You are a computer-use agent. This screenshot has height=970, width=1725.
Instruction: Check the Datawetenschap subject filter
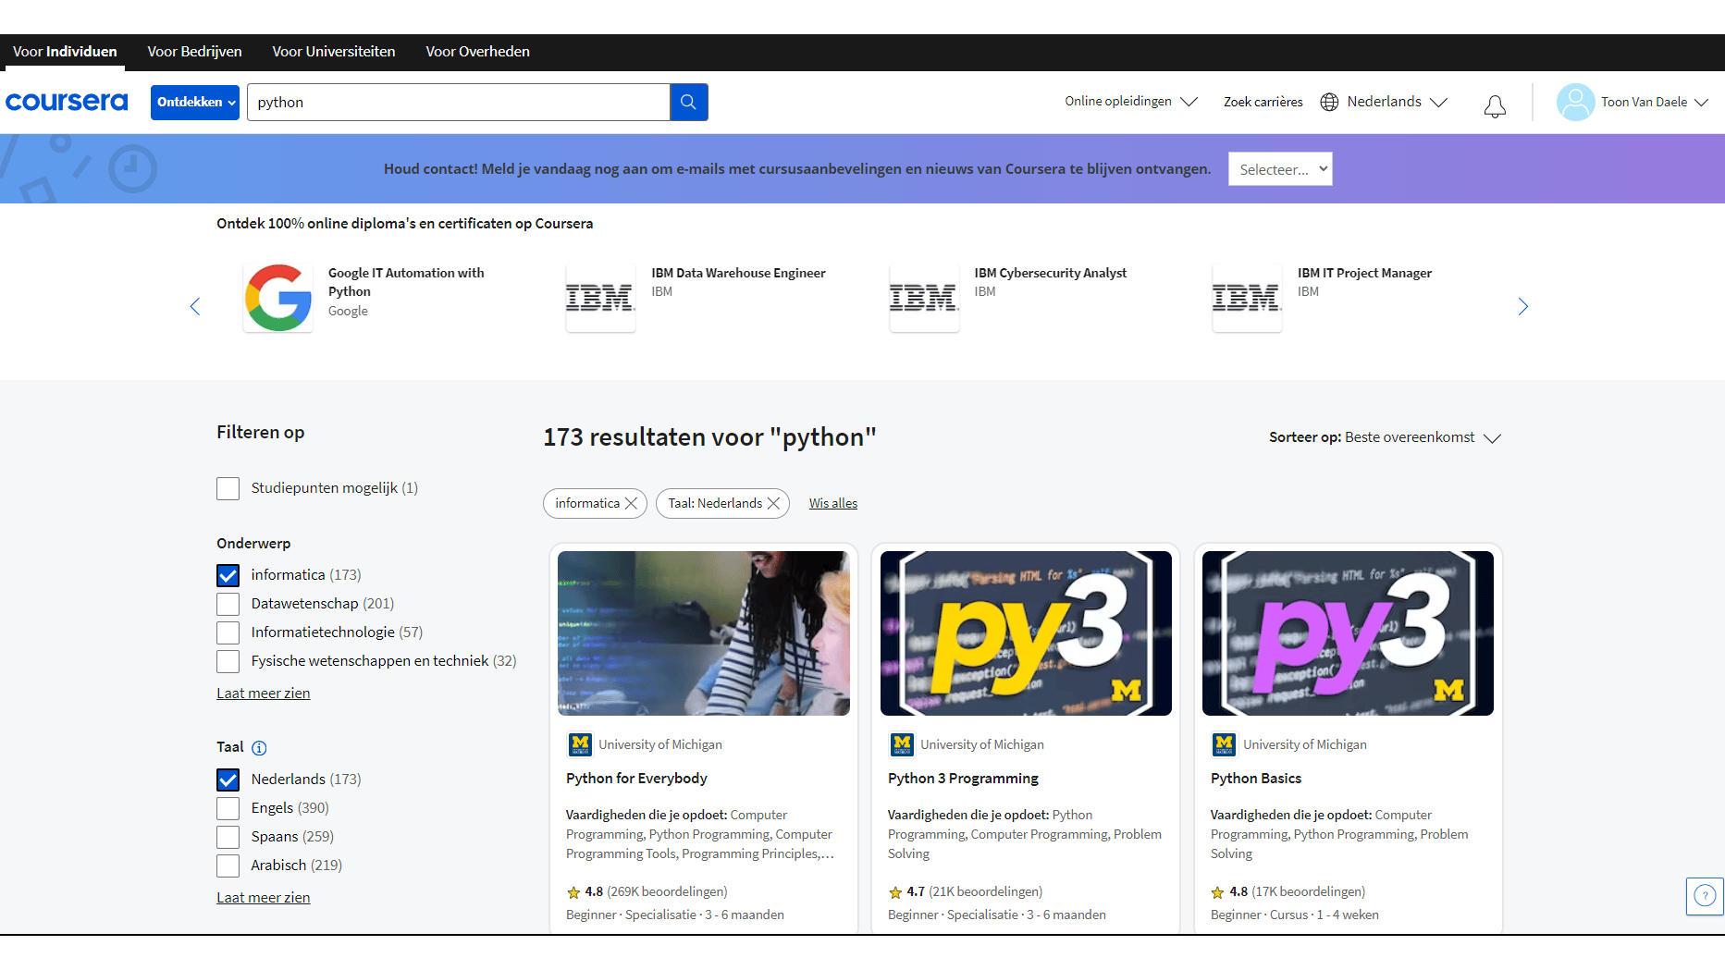pyautogui.click(x=228, y=604)
